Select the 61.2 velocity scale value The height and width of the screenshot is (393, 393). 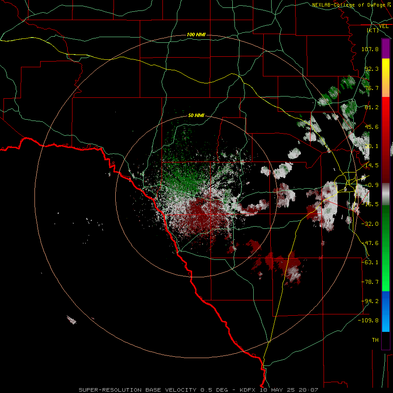click(372, 107)
